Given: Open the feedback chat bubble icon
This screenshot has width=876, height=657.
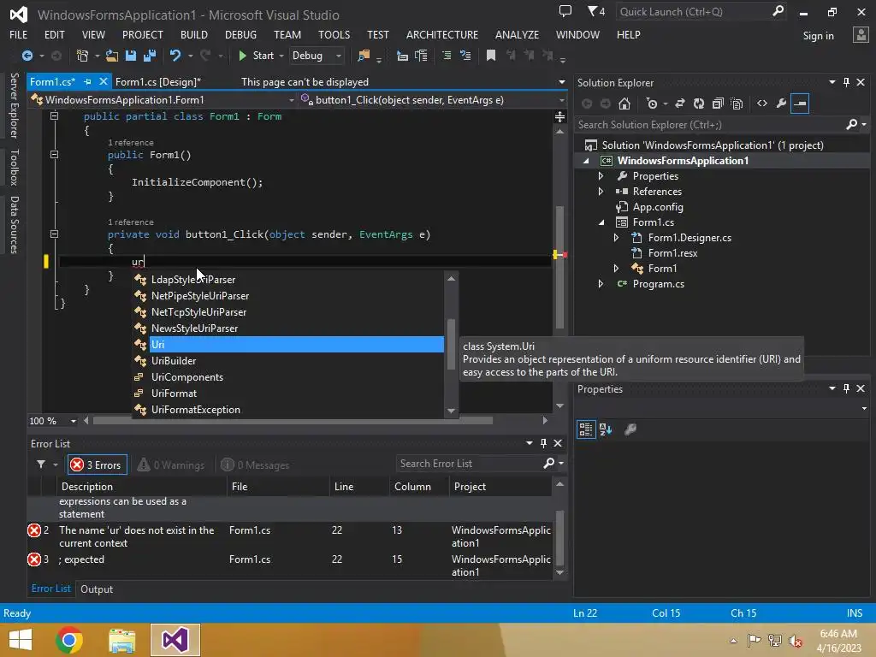Looking at the screenshot, I should pyautogui.click(x=565, y=11).
